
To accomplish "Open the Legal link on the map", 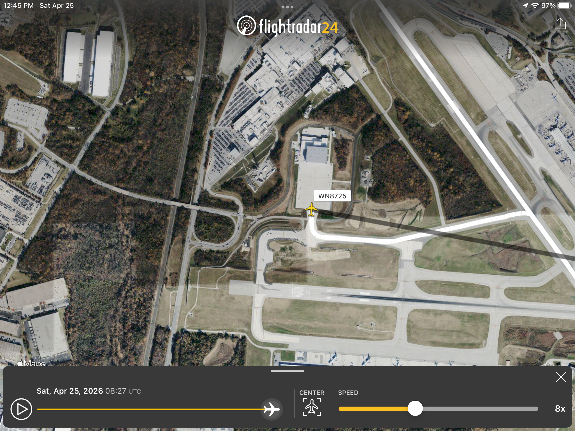I will pyautogui.click(x=549, y=364).
